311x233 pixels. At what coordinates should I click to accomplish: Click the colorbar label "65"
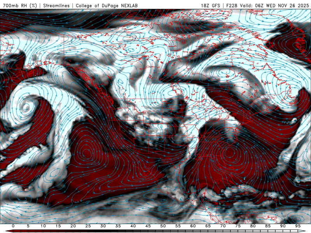pyautogui.click(x=208, y=226)
